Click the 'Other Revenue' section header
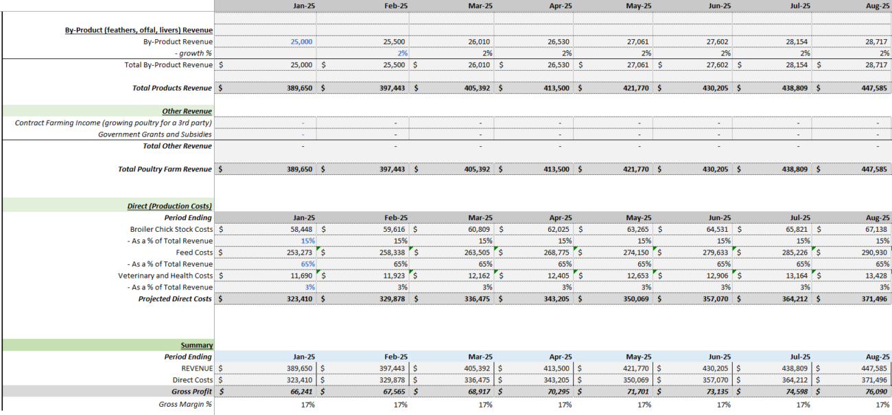 [x=187, y=111]
